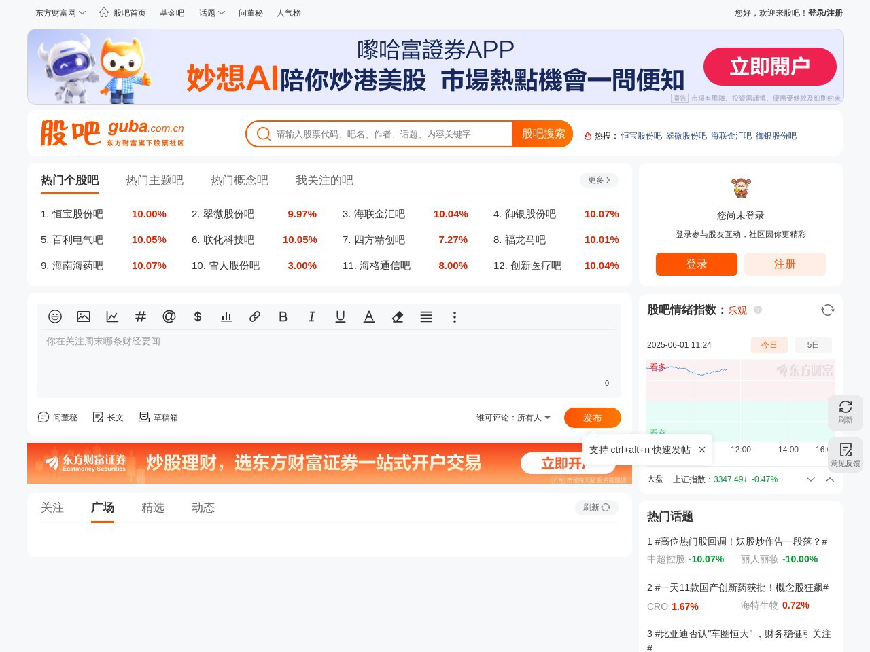
Task: Mention a user with the @ icon
Action: click(169, 316)
